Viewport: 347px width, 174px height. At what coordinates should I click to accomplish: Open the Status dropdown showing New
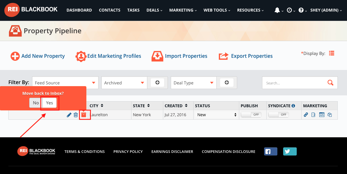pos(216,115)
